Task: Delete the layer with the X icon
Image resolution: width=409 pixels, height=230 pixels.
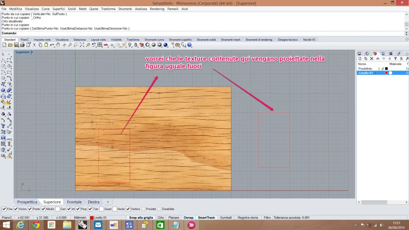Action: click(372, 59)
